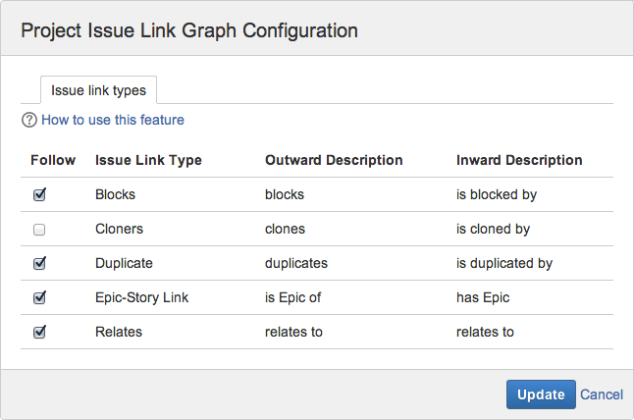This screenshot has width=634, height=420.
Task: Select the Duplicate link type name
Action: click(x=124, y=264)
